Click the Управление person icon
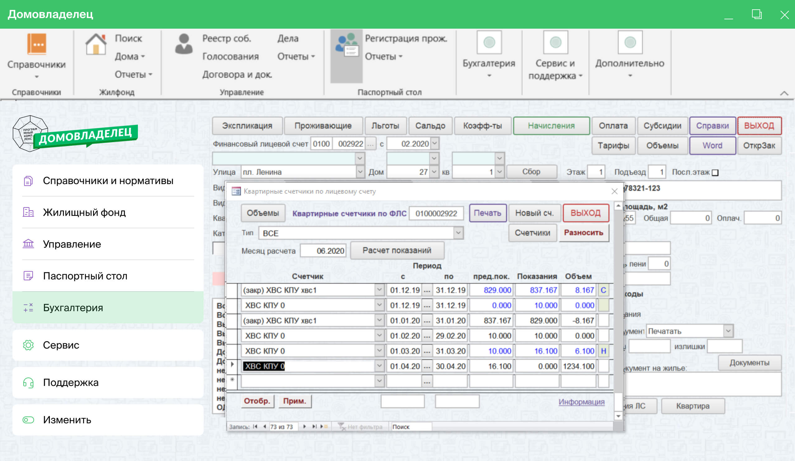This screenshot has width=795, height=461. click(184, 44)
